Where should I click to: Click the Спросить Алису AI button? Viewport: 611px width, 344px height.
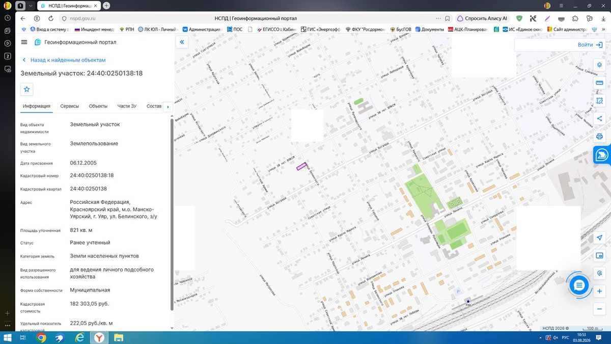coord(482,18)
